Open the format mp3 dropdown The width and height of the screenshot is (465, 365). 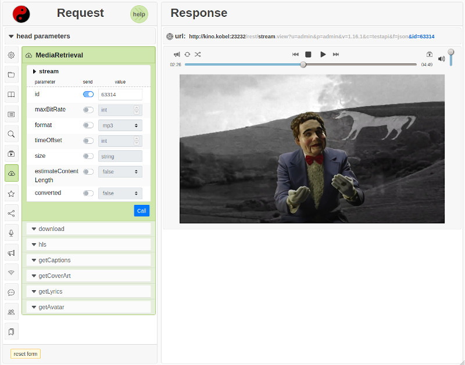120,125
